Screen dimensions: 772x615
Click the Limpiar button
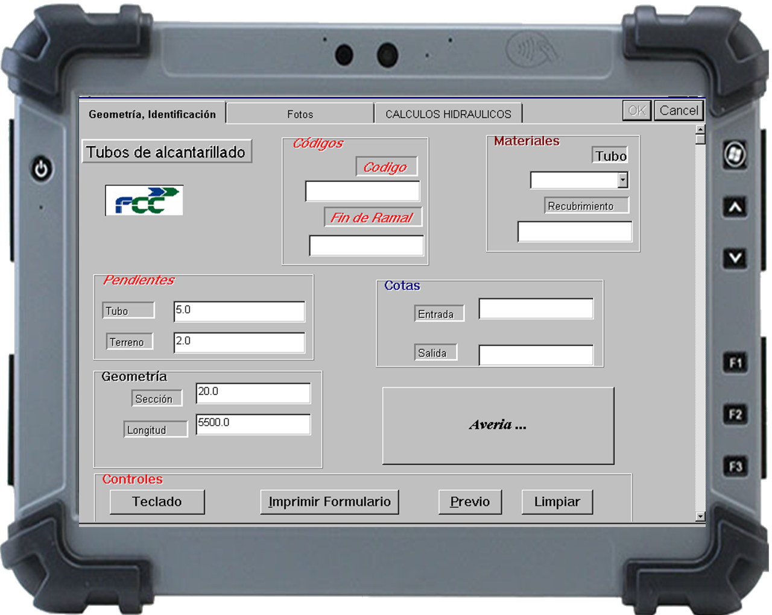click(557, 502)
